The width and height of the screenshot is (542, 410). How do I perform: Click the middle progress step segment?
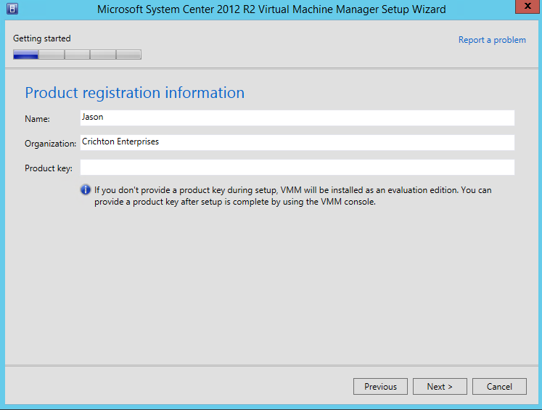77,54
